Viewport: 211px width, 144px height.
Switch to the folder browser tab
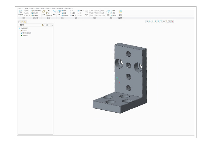22,22
